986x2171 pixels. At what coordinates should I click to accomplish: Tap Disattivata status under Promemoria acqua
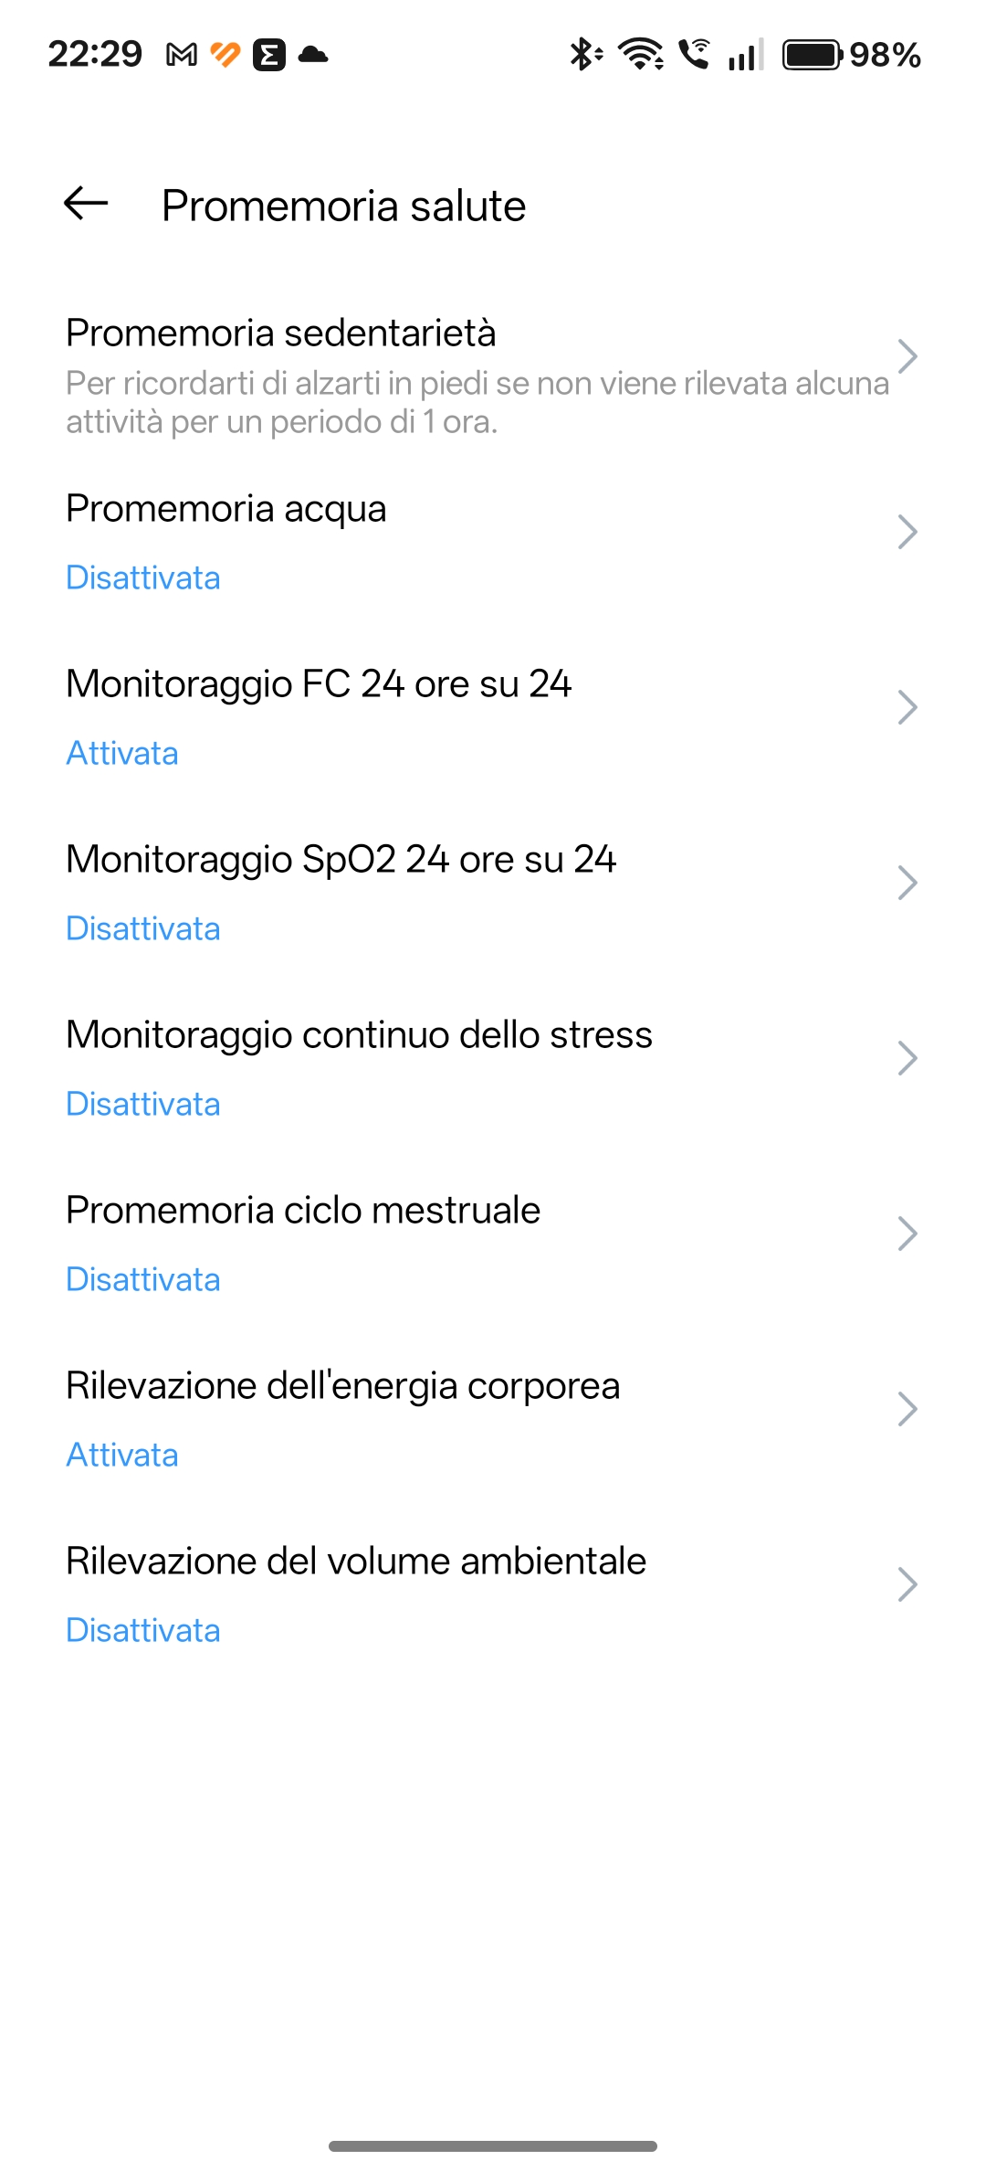point(143,577)
